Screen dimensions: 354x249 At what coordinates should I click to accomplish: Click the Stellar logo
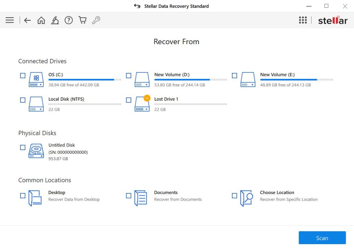pos(333,20)
